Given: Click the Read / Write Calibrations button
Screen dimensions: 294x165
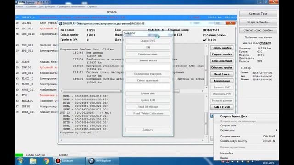Looking at the screenshot, I should [x=148, y=113].
